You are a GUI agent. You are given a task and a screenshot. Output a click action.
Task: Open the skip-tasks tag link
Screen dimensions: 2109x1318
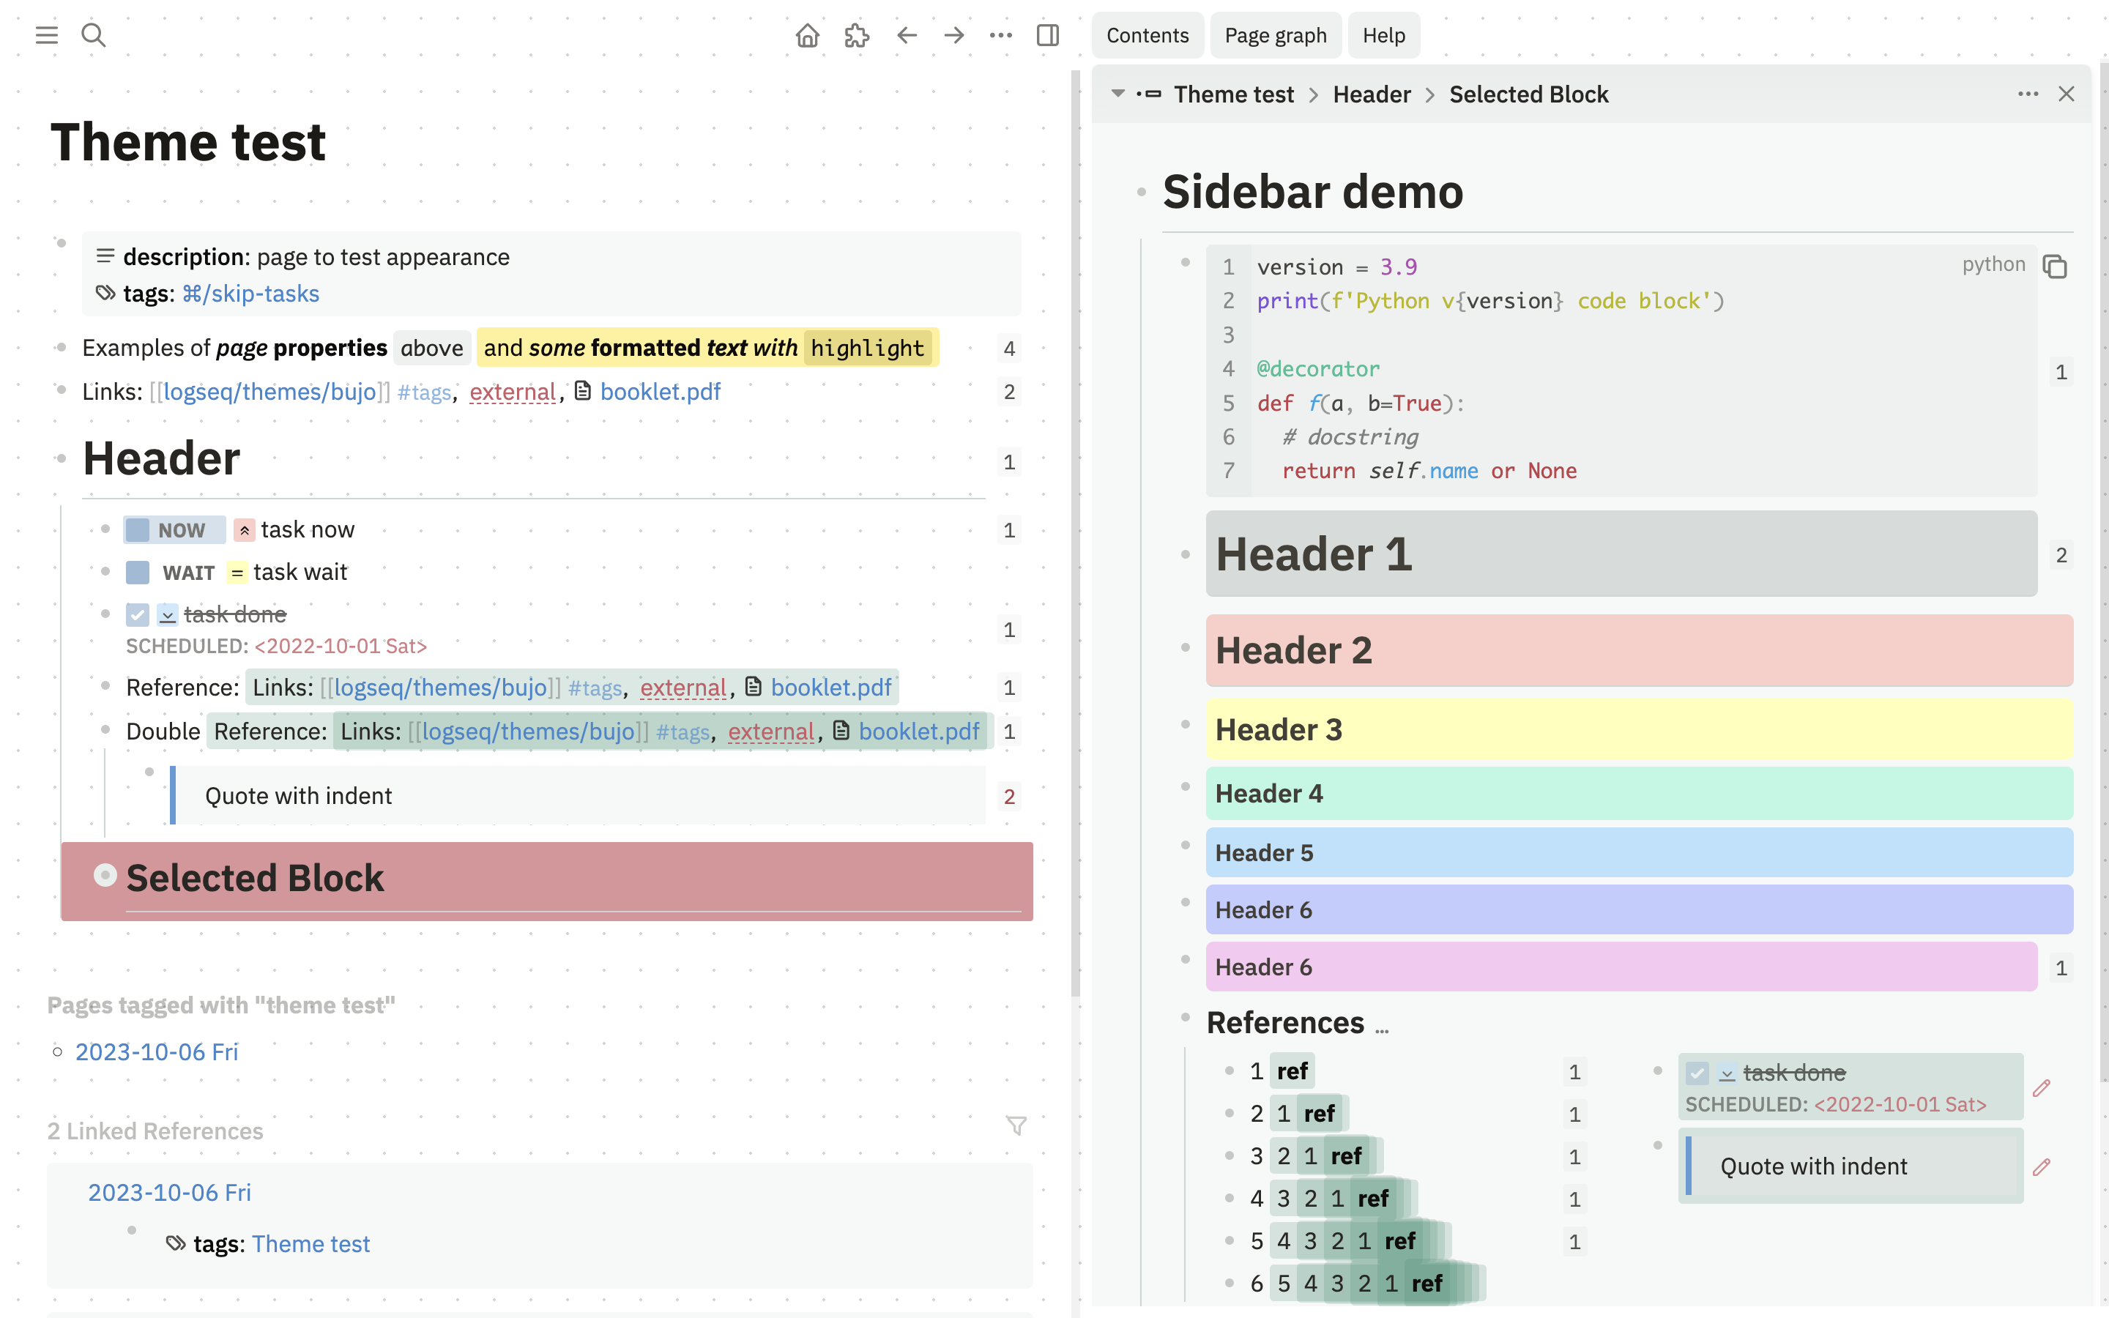pyautogui.click(x=251, y=294)
